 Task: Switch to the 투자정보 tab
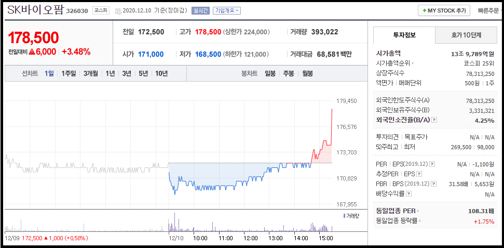point(404,35)
